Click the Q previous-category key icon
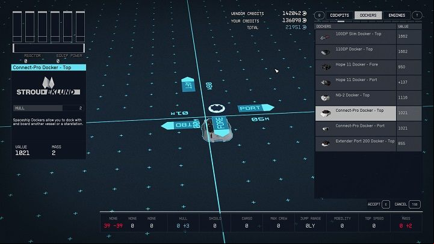 319,15
